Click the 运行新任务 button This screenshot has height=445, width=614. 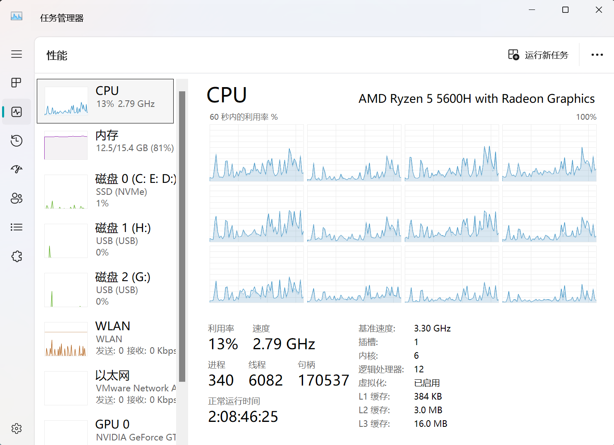[x=538, y=55]
